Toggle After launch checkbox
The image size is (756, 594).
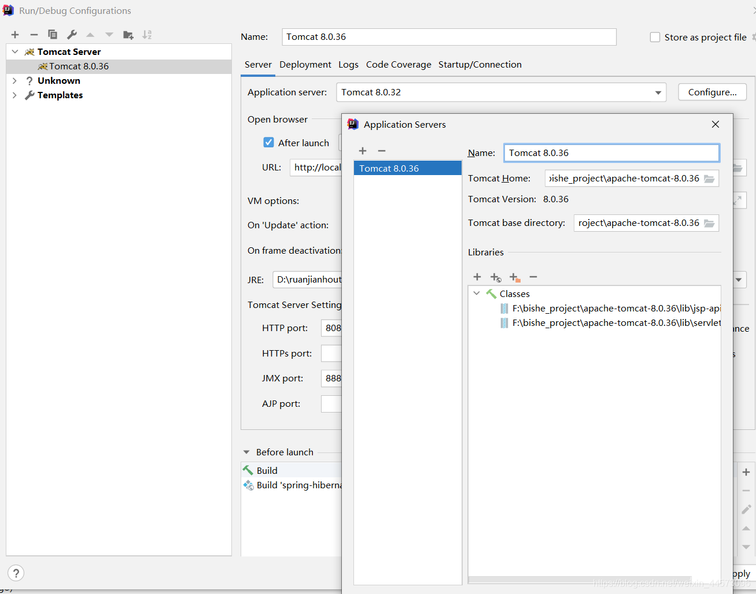tap(268, 142)
